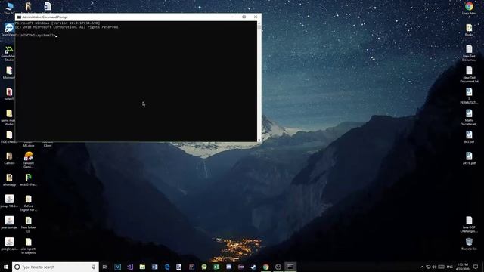Open the Camera desktop folder
Image resolution: width=484 pixels, height=272 pixels.
(x=9, y=159)
